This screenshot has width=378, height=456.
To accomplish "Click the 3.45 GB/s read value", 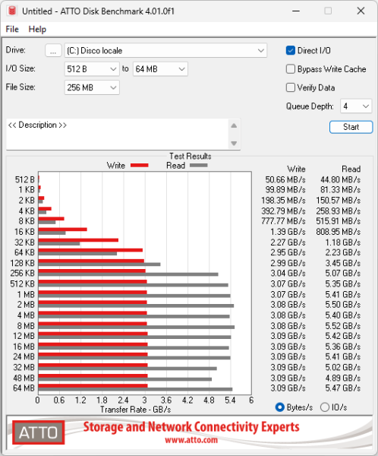I will pyautogui.click(x=343, y=263).
